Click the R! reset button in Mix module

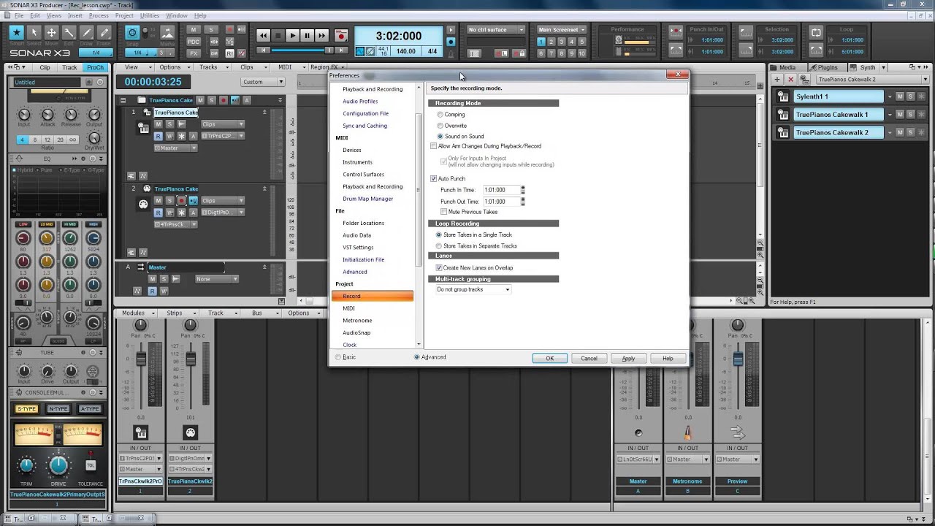pyautogui.click(x=230, y=53)
